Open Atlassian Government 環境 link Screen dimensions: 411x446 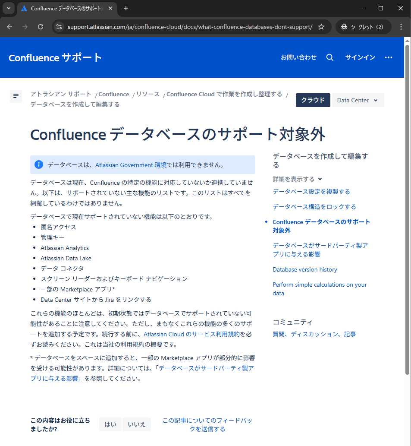131,165
